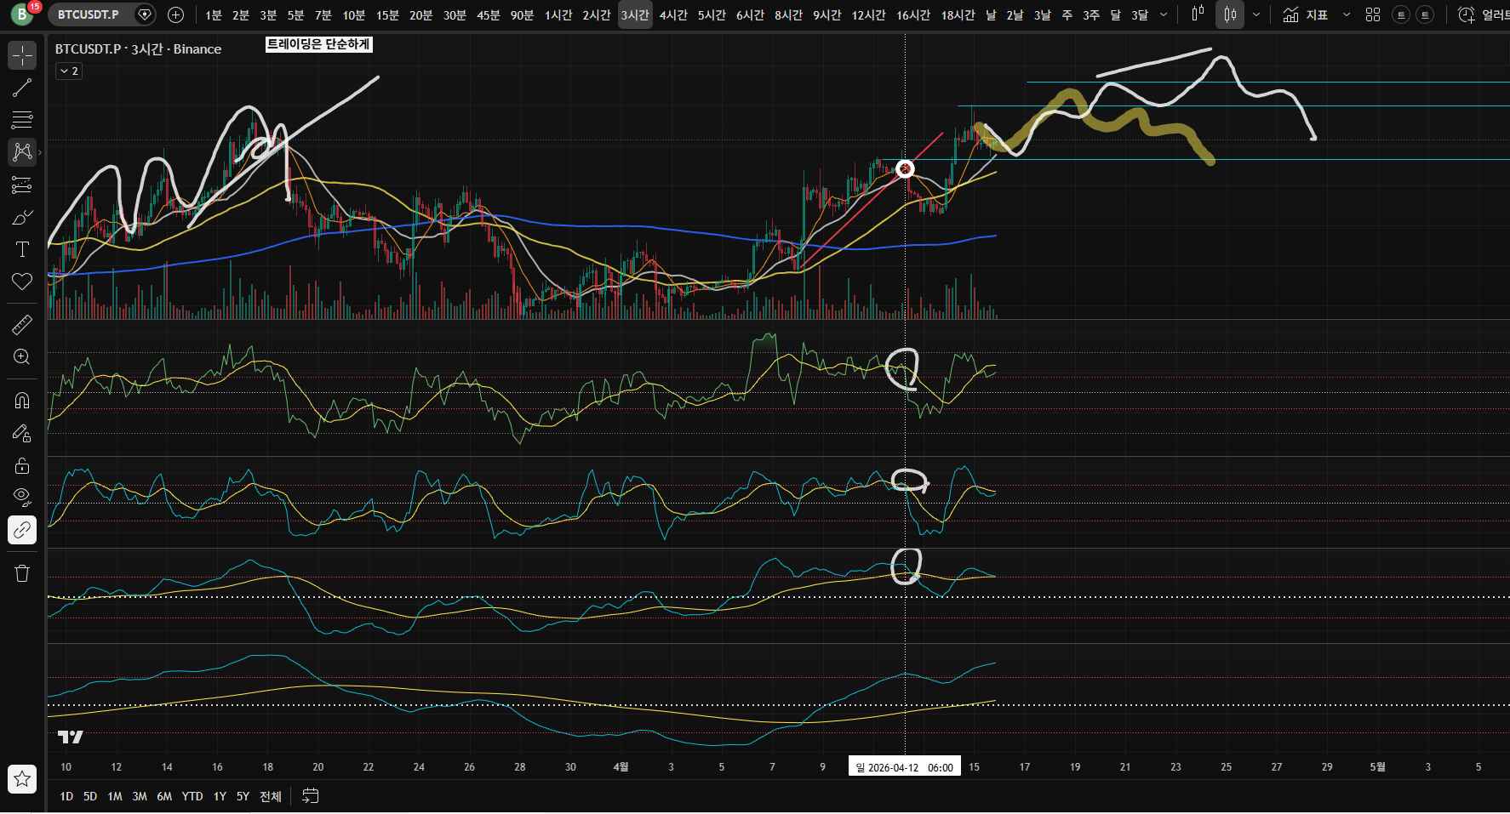Select the text annotation tool
The height and width of the screenshot is (814, 1510).
22,249
